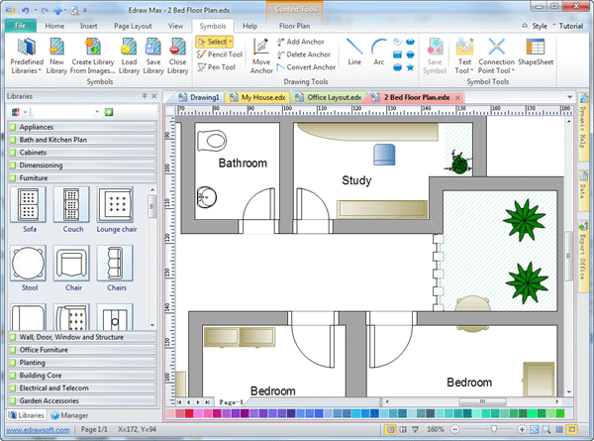Viewport: 594px width, 441px height.
Task: Open the Style menu
Action: point(539,26)
